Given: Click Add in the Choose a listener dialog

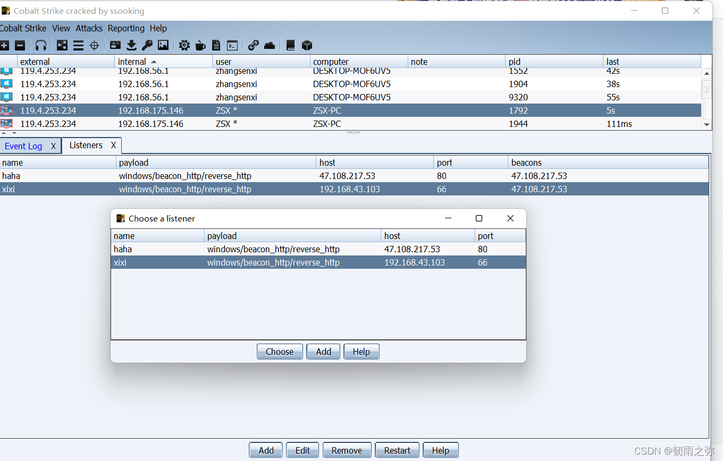Looking at the screenshot, I should point(323,352).
